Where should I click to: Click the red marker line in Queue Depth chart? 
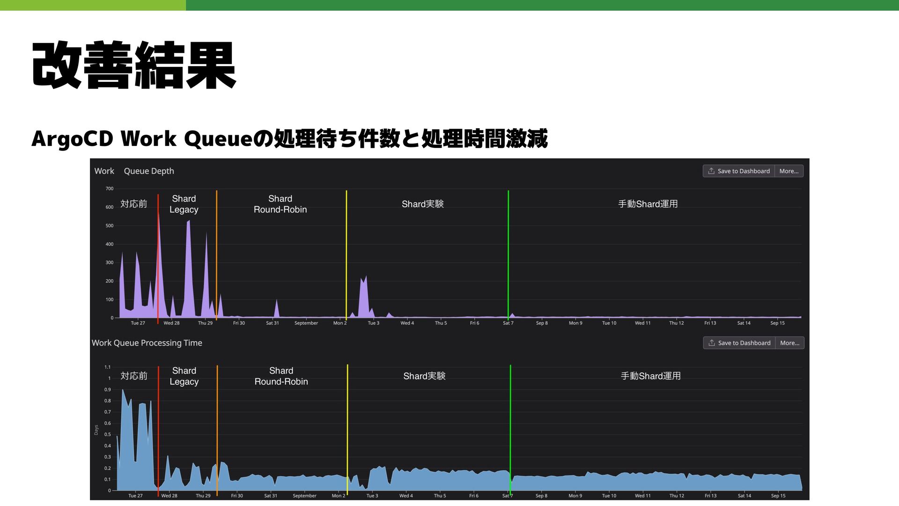[x=158, y=258]
